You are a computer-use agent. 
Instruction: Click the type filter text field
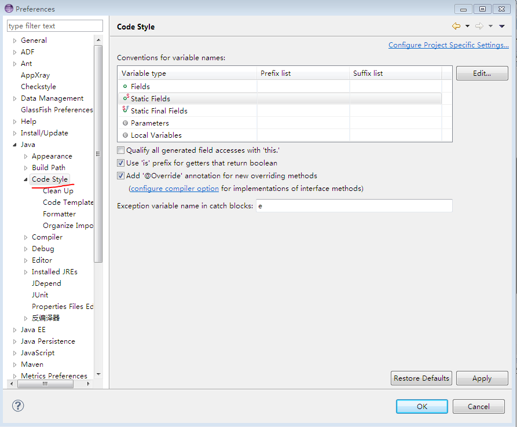point(55,25)
